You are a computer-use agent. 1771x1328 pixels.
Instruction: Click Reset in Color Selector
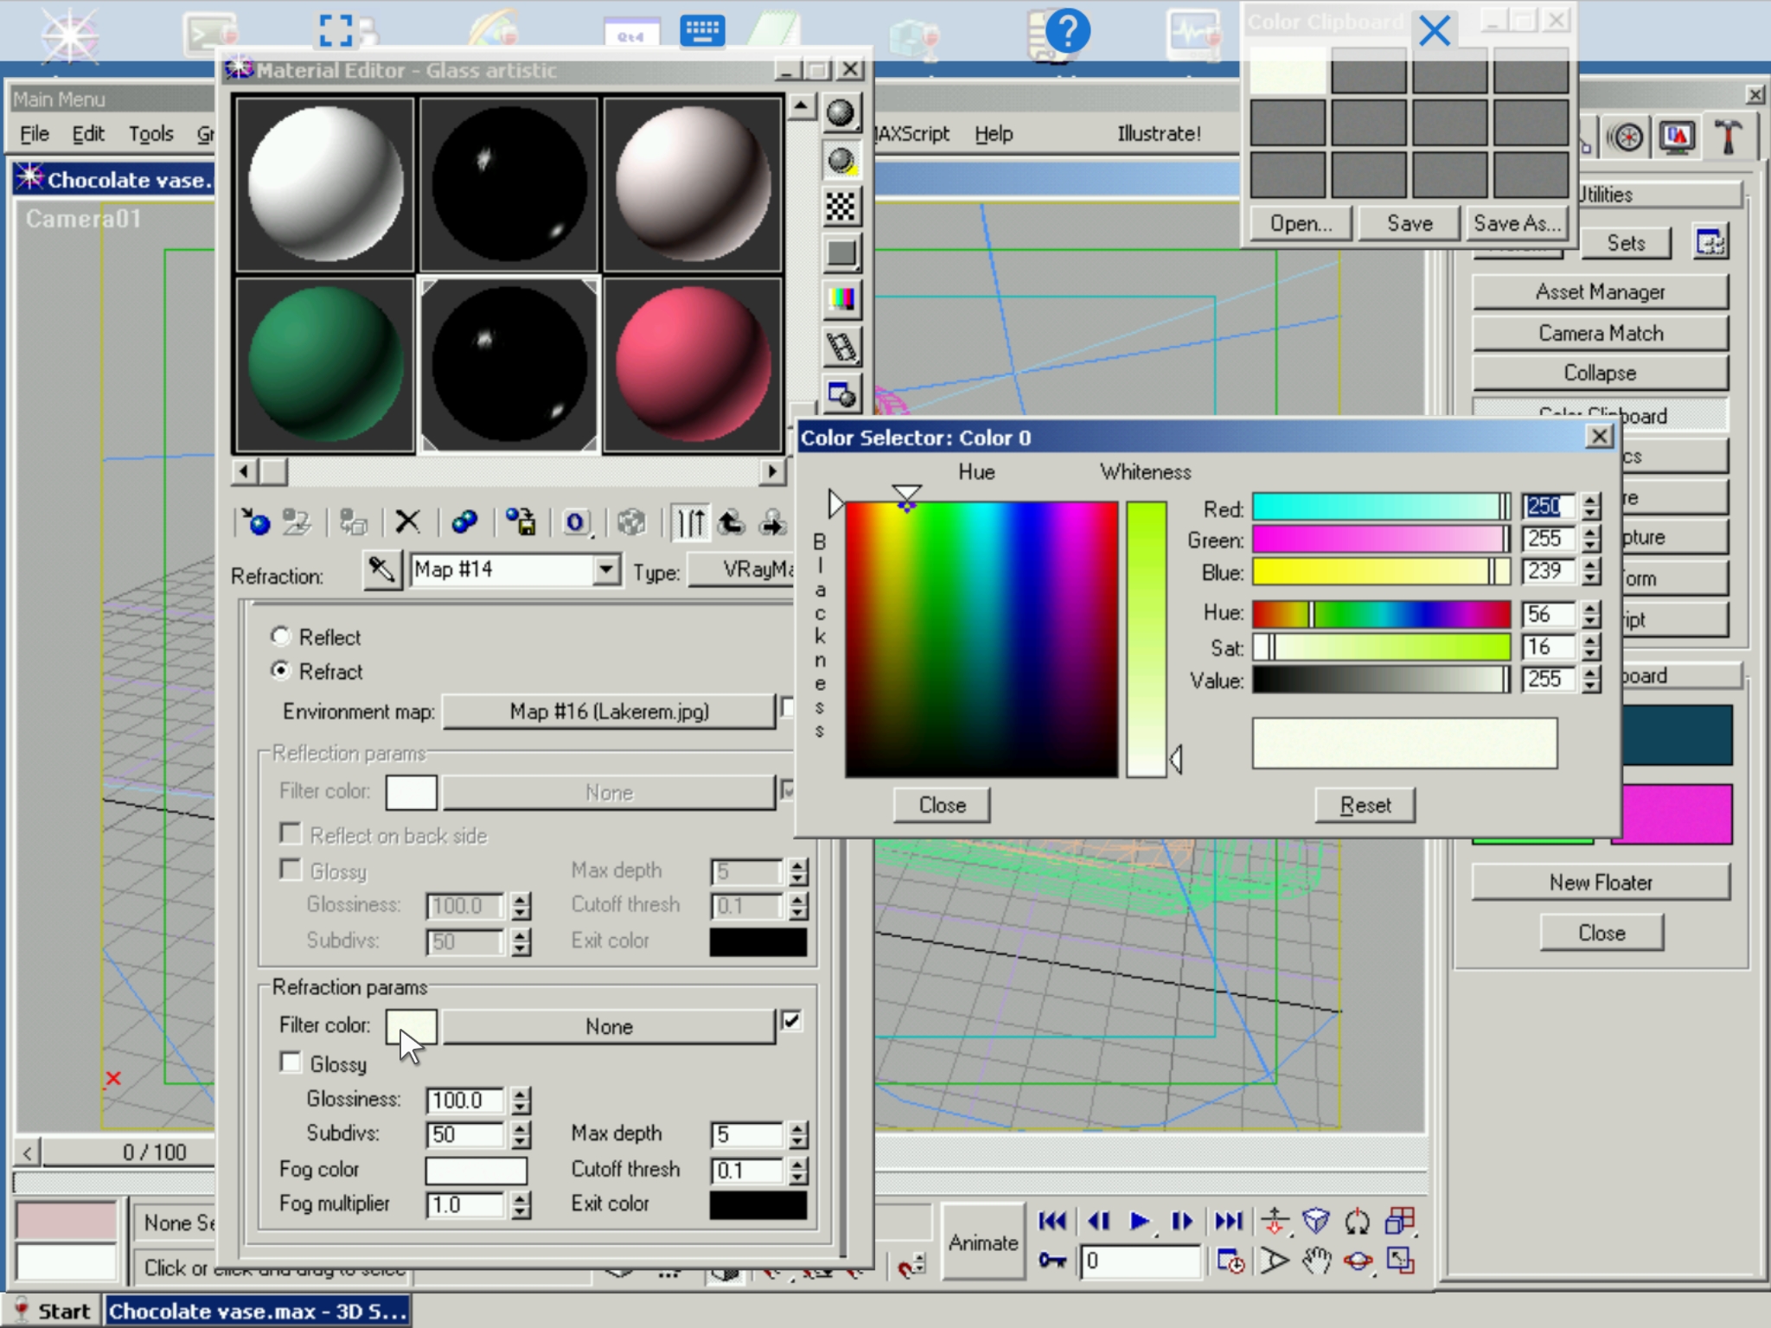(x=1365, y=805)
